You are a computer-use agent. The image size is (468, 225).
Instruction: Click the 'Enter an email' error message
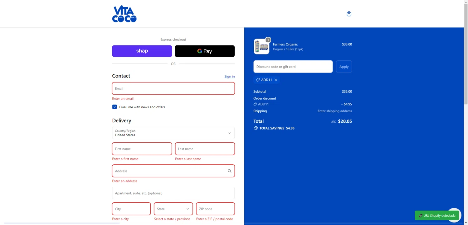click(123, 99)
